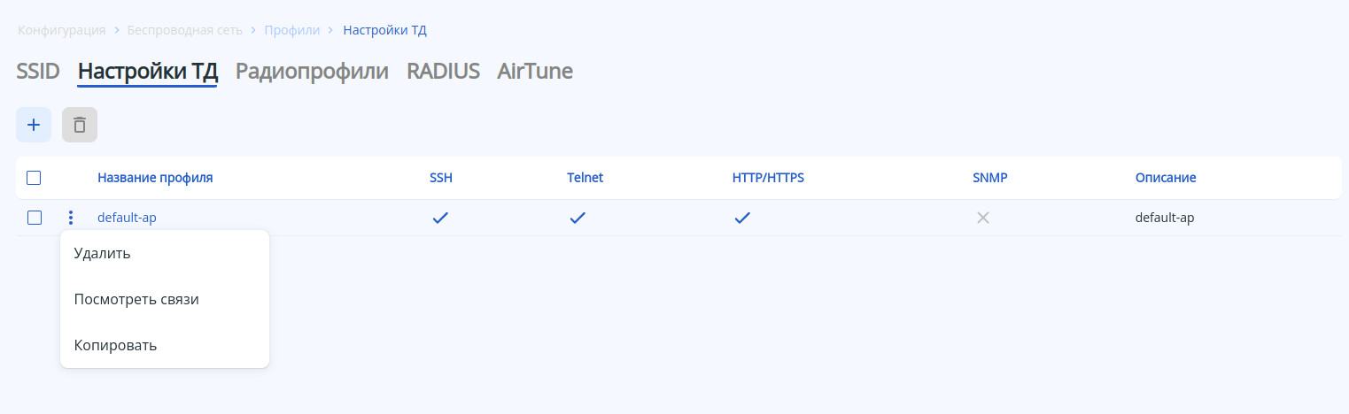Click the three-dot menu for default-ap
1349x414 pixels.
point(71,218)
